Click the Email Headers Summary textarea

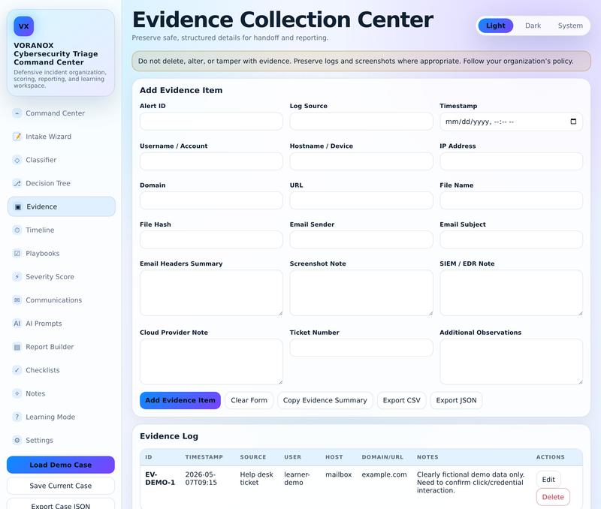coord(211,293)
